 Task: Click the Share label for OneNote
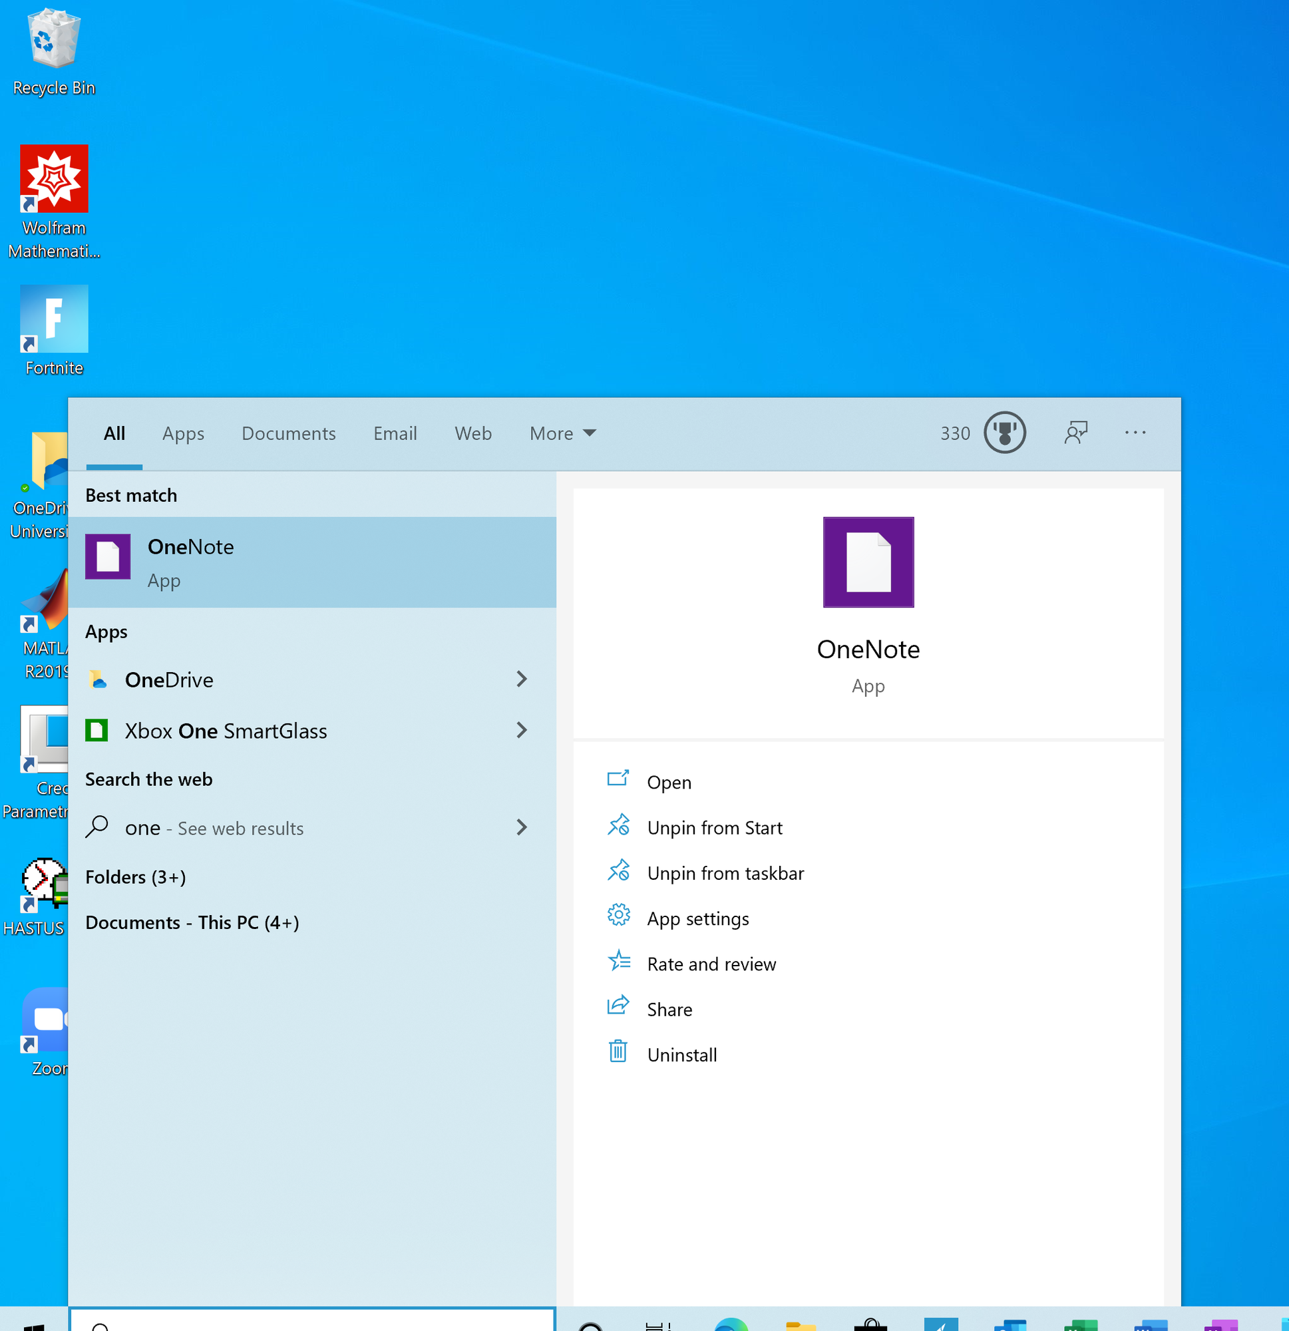click(669, 1010)
